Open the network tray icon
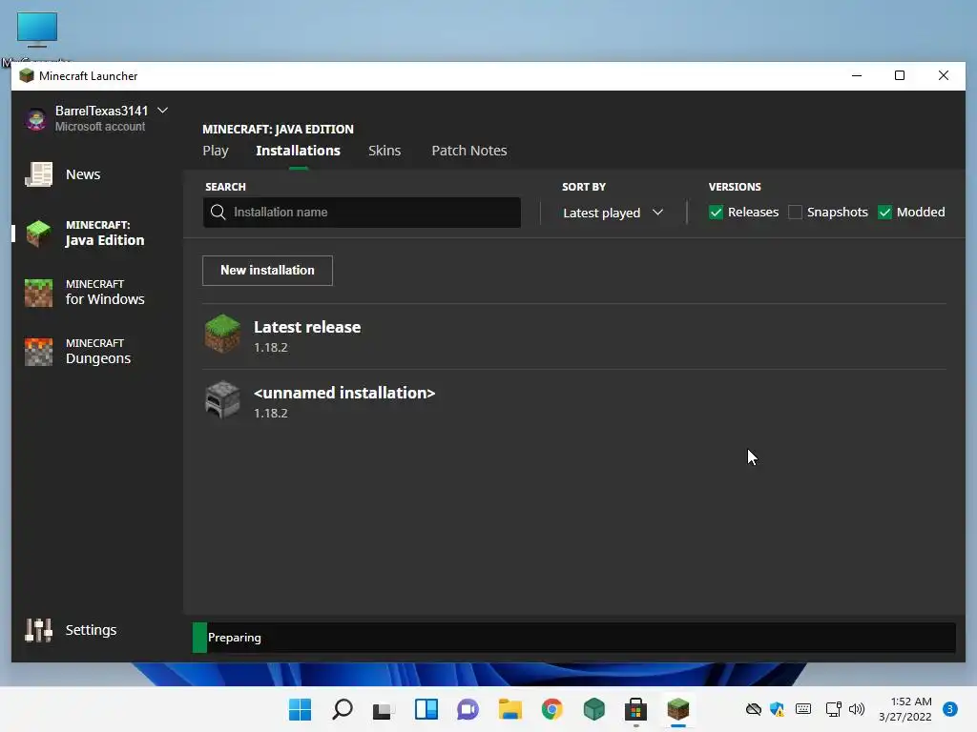This screenshot has height=732, width=977. [x=833, y=709]
